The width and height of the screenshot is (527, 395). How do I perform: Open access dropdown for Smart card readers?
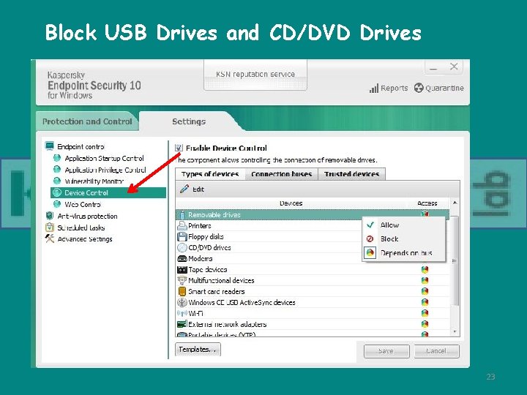tap(425, 291)
